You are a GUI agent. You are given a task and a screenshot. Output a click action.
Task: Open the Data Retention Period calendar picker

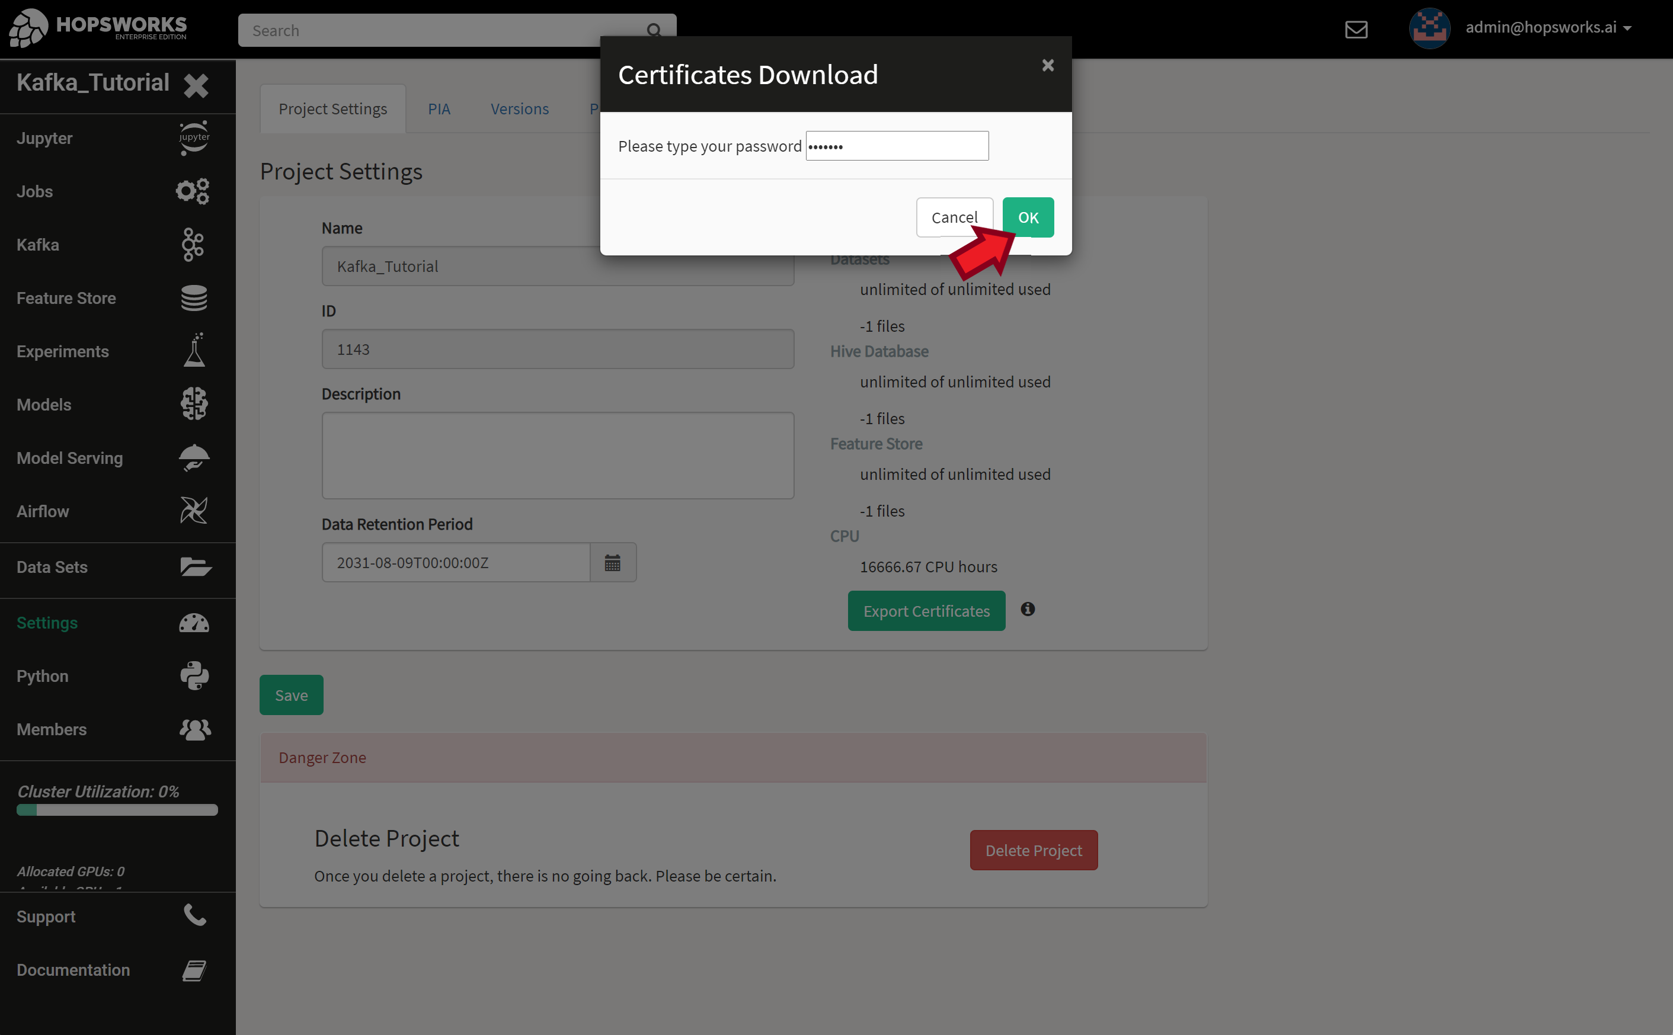coord(613,562)
